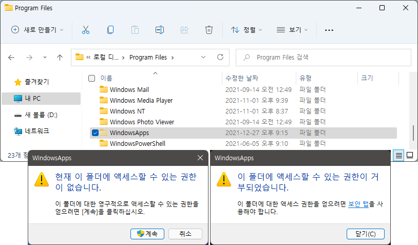Click the Delete trash can icon
Viewport: 418px width, 245px height.
click(x=208, y=30)
